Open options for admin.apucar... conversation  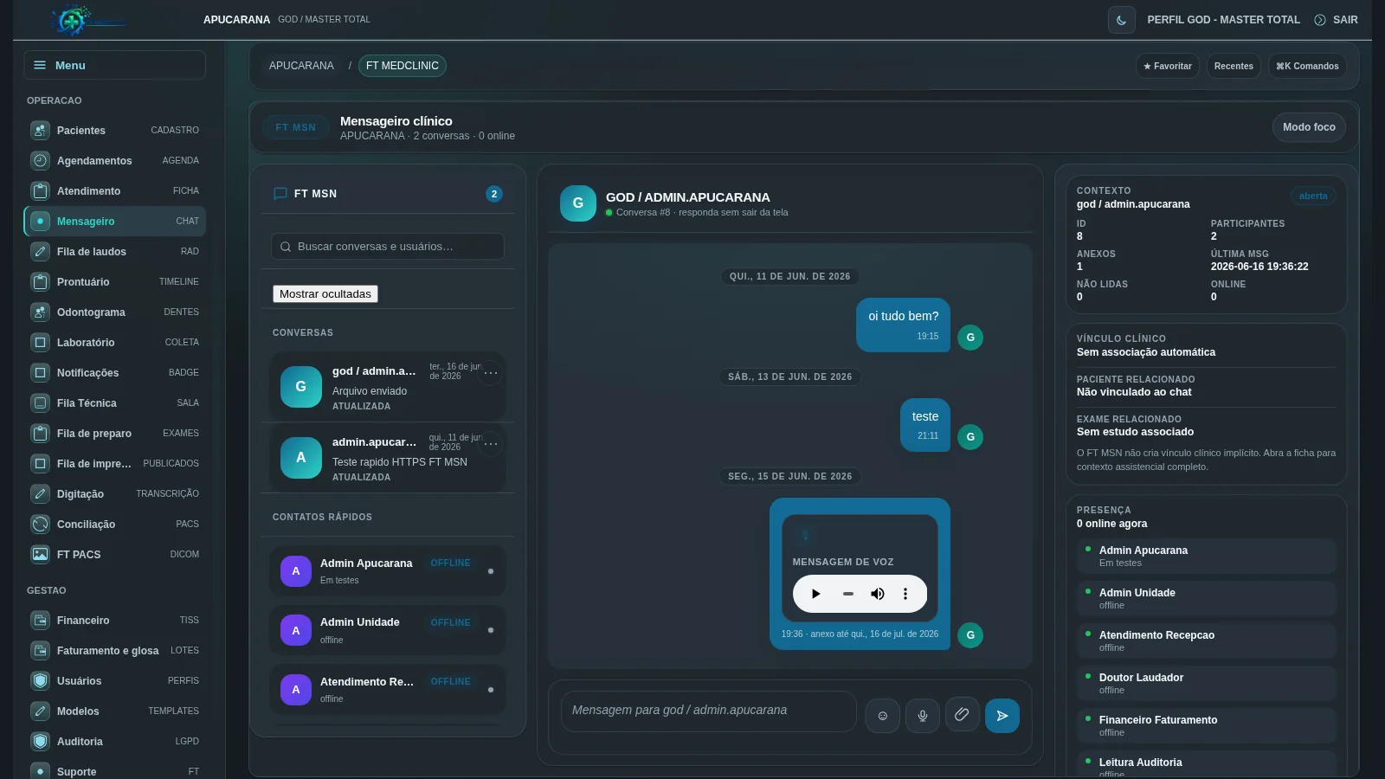coord(490,444)
